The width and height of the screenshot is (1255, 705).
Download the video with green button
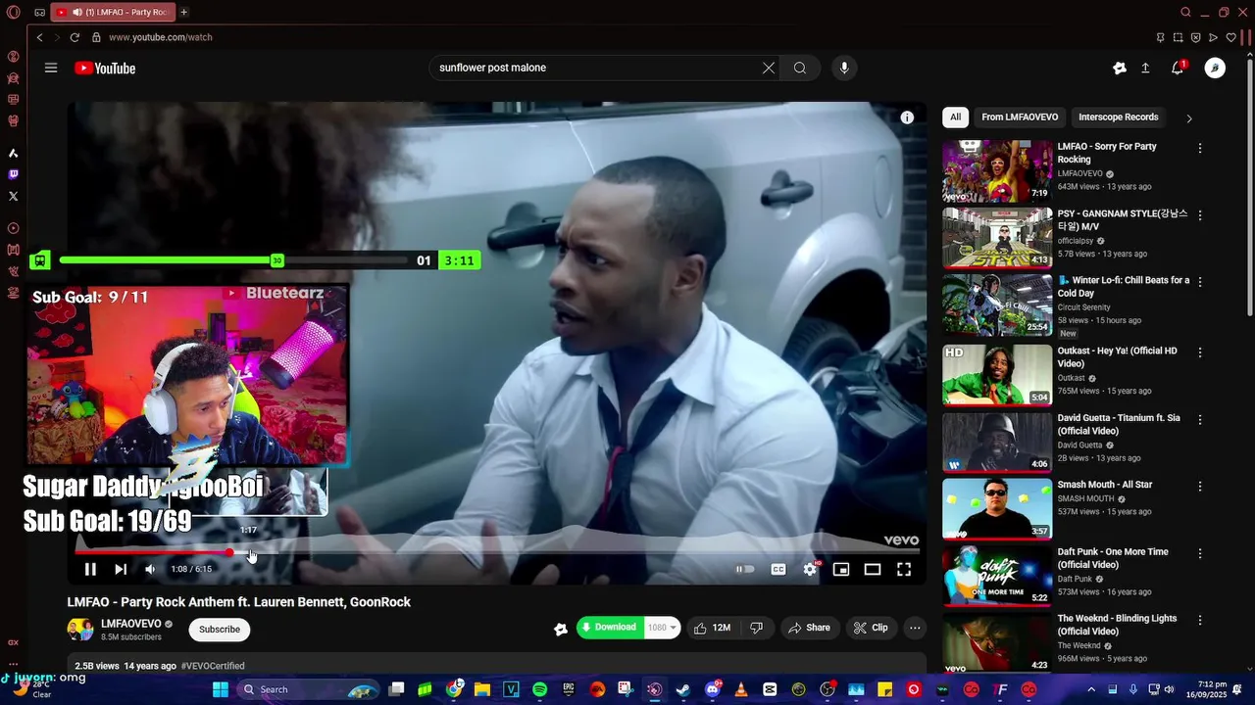[x=610, y=628]
